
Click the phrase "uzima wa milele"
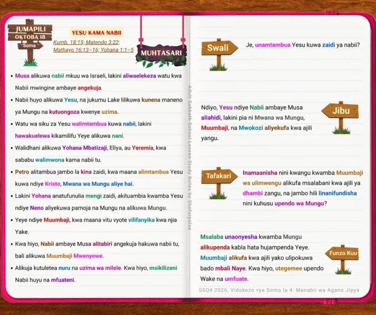(x=100, y=268)
